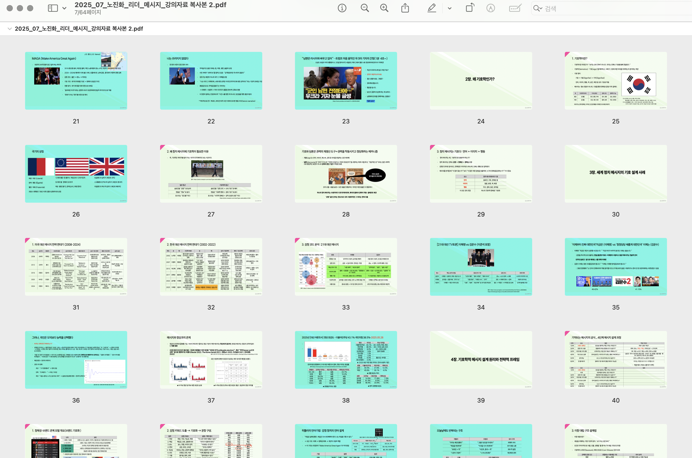Collapse the PDF file disclosure triangle

click(x=10, y=29)
